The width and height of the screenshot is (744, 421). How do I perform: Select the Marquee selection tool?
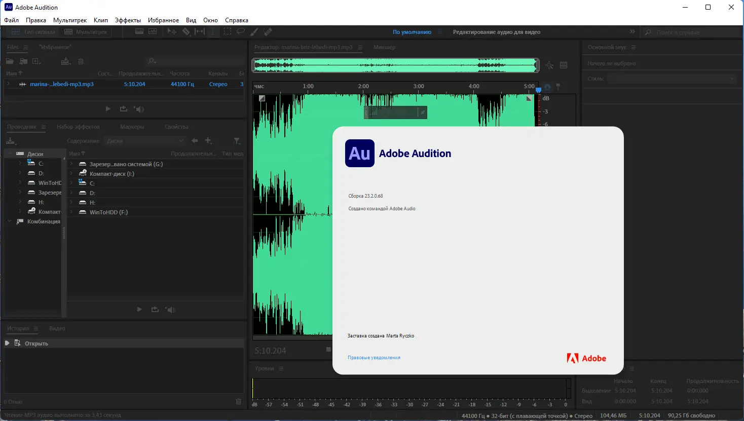(228, 32)
